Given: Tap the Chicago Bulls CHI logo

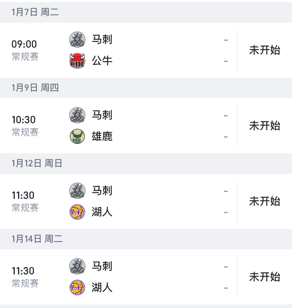Looking at the screenshot, I should pyautogui.click(x=77, y=61).
